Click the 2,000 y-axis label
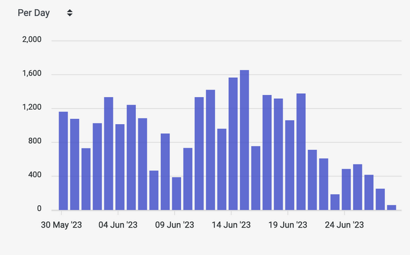 point(32,40)
